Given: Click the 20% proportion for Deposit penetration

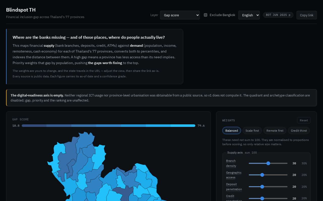Looking at the screenshot, I should tap(304, 187).
